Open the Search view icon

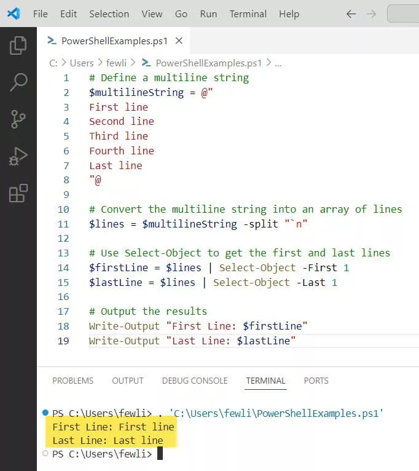pyautogui.click(x=18, y=82)
